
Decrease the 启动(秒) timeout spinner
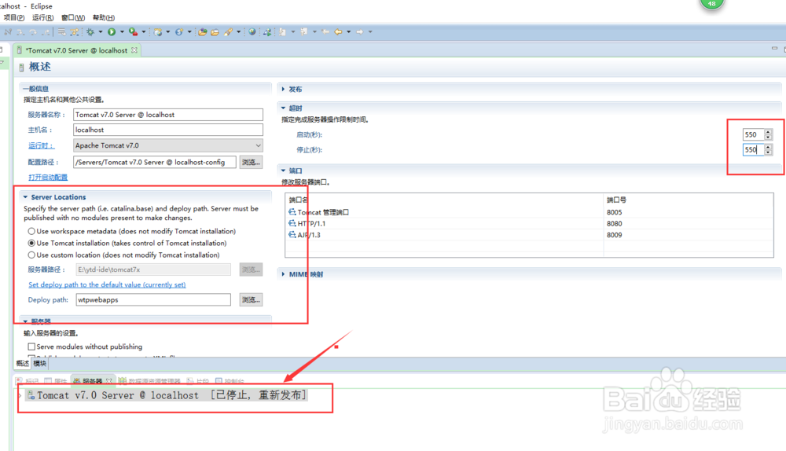point(768,137)
